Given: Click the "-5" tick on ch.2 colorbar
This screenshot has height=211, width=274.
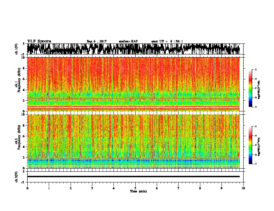Looking at the screenshot, I should 255,145.
